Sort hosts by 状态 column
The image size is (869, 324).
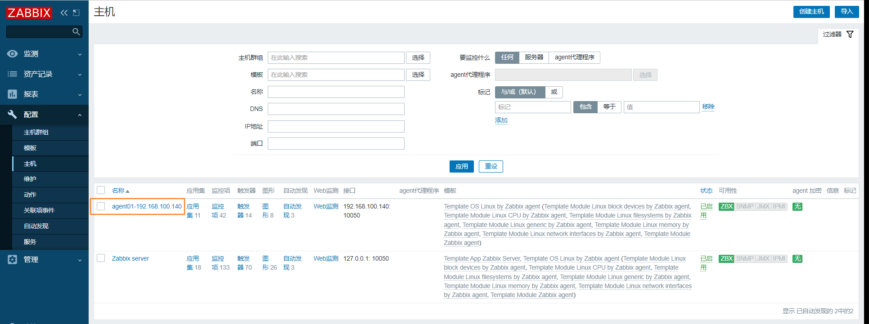tap(706, 191)
